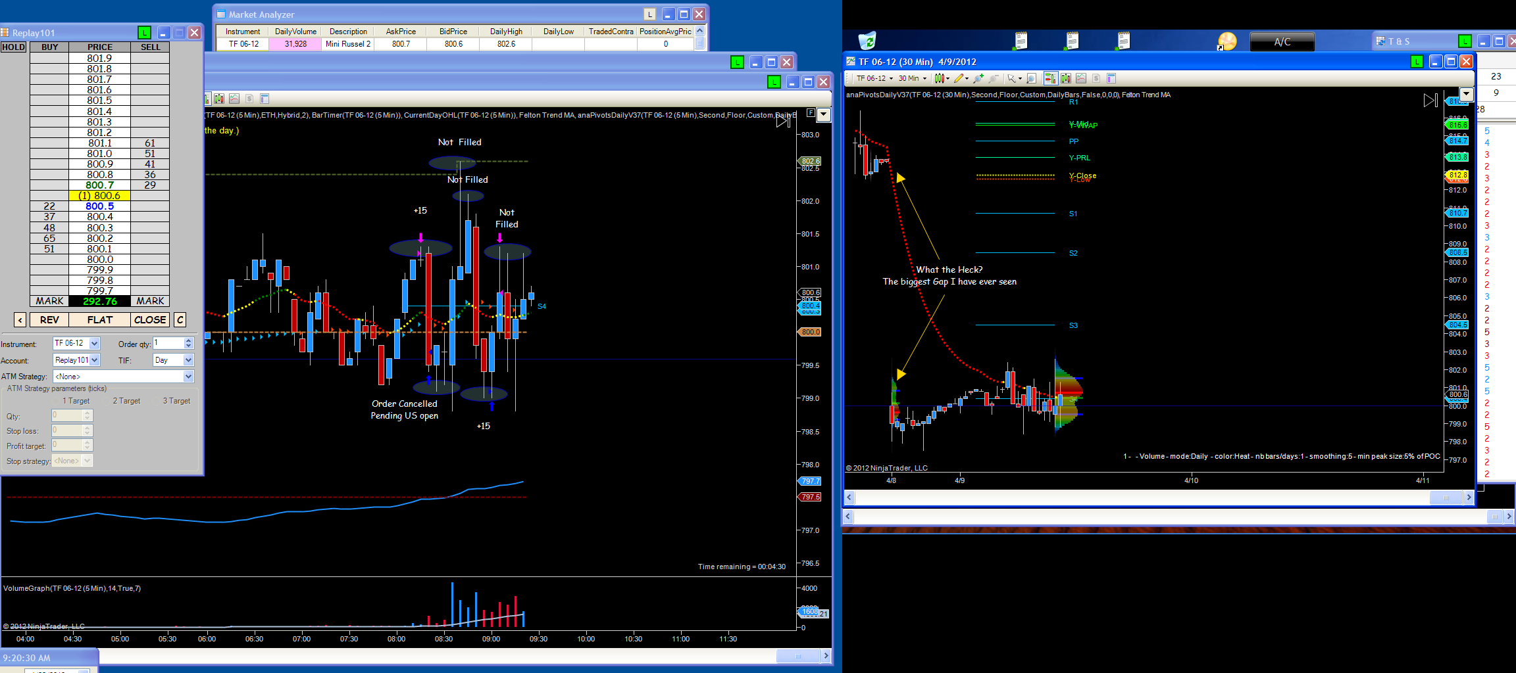Click the FLAT button
The height and width of the screenshot is (673, 1516).
click(100, 320)
